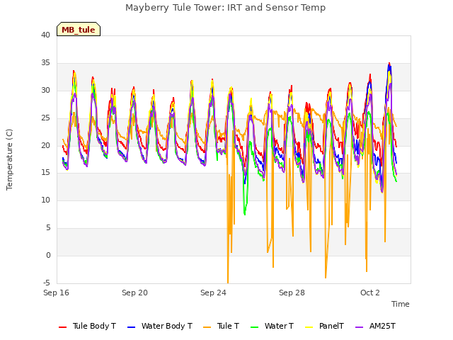
Task: Click the Time axis label
Action: click(401, 304)
